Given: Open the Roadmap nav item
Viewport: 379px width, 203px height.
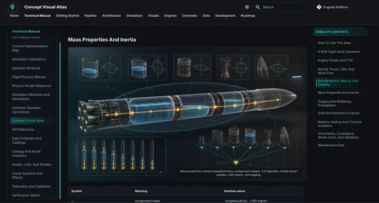Looking at the screenshot, I should [248, 16].
